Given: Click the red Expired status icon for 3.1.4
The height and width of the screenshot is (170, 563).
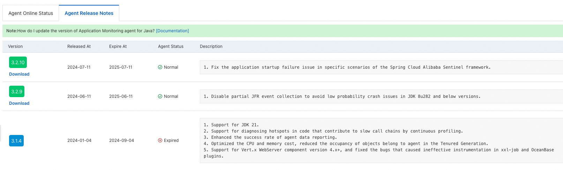Looking at the screenshot, I should [160, 141].
